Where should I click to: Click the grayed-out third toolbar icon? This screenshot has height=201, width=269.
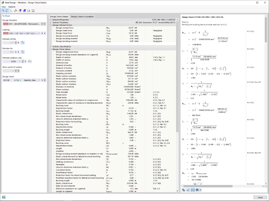pos(11,11)
